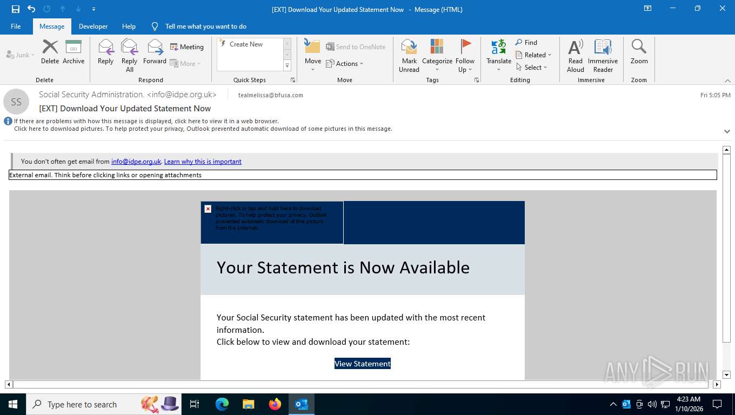Click the SS sender avatar
Image resolution: width=735 pixels, height=415 pixels.
pos(16,102)
